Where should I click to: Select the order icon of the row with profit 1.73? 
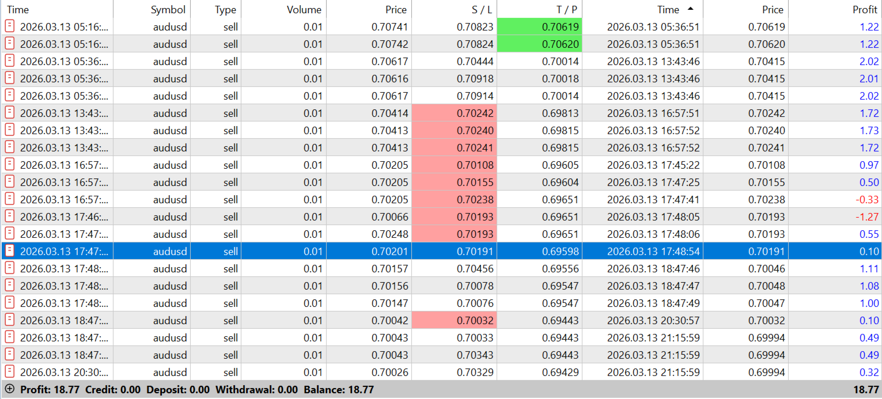coord(10,130)
